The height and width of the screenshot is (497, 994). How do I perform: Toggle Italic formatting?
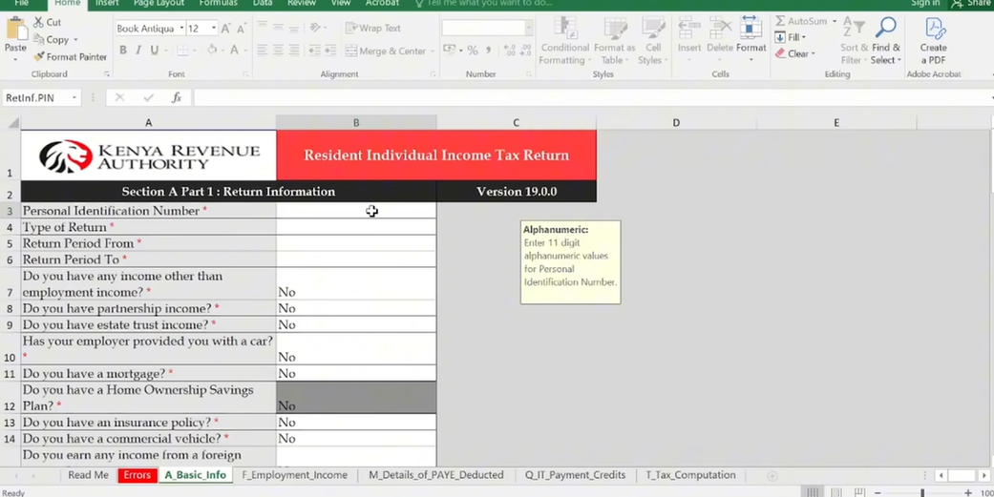(x=137, y=51)
